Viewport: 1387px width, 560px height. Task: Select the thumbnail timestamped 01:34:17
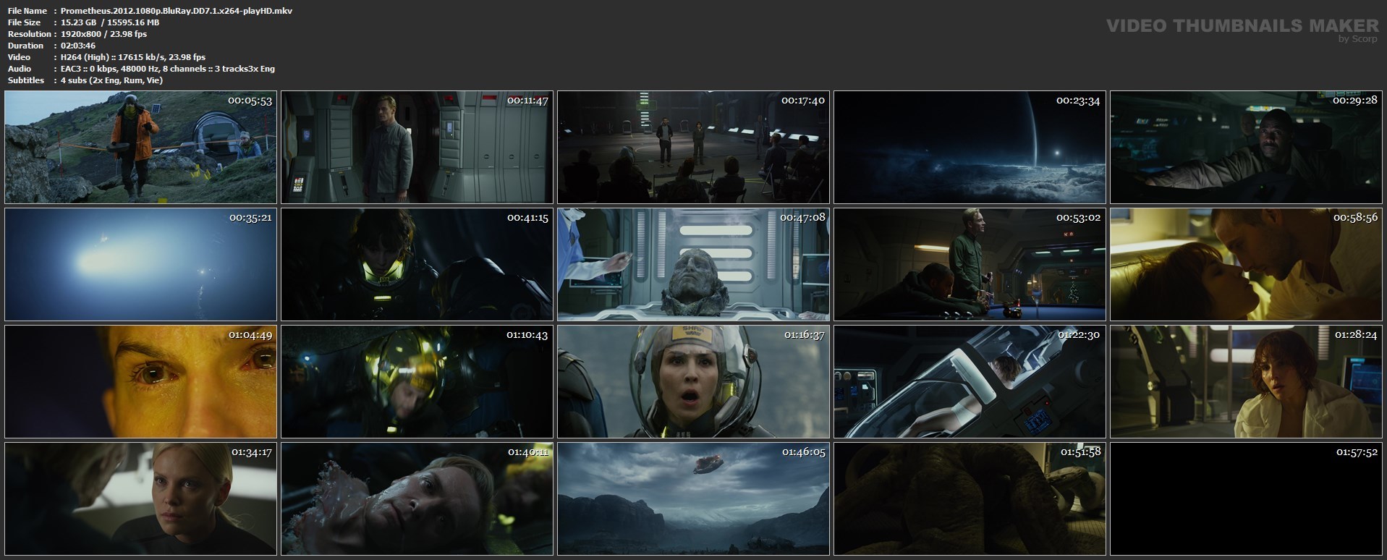click(x=140, y=499)
